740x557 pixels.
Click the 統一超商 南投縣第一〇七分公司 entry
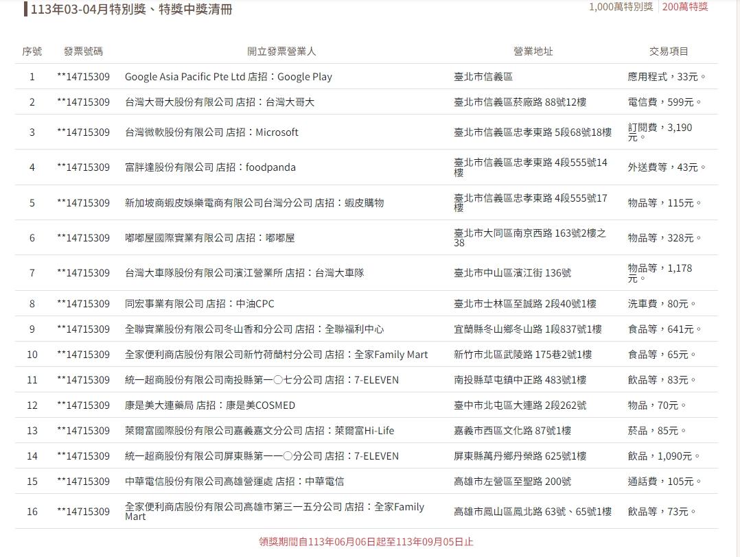tap(262, 380)
